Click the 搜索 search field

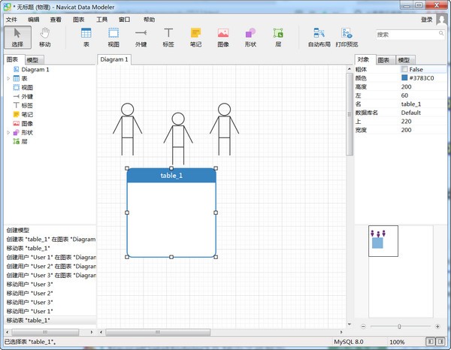click(404, 35)
